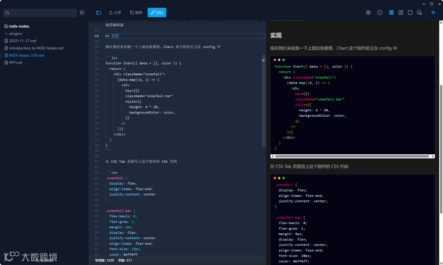The height and width of the screenshot is (265, 443).
Task: Click ".snowfall-bar {" in preview CSS block
Action: coord(290,218)
